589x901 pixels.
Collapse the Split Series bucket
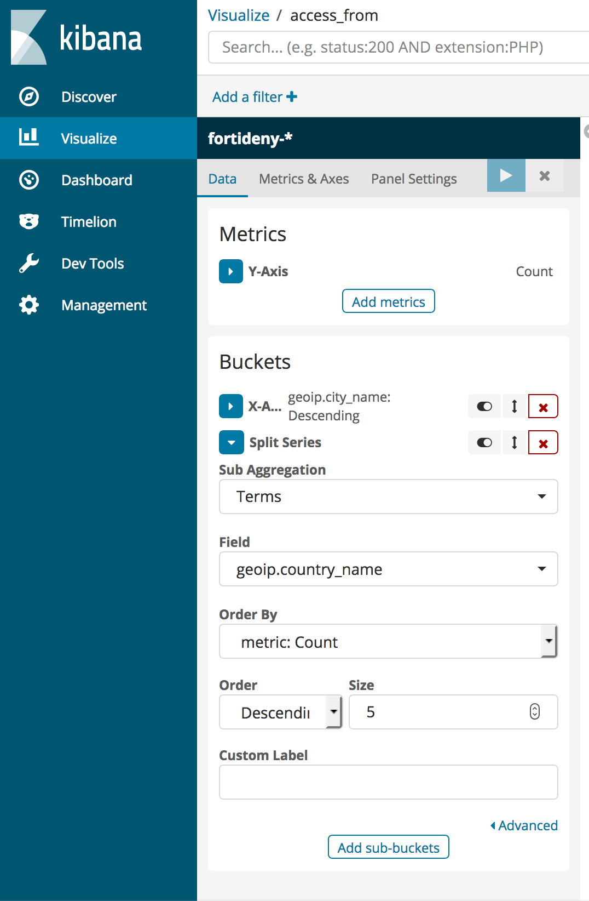coord(231,443)
